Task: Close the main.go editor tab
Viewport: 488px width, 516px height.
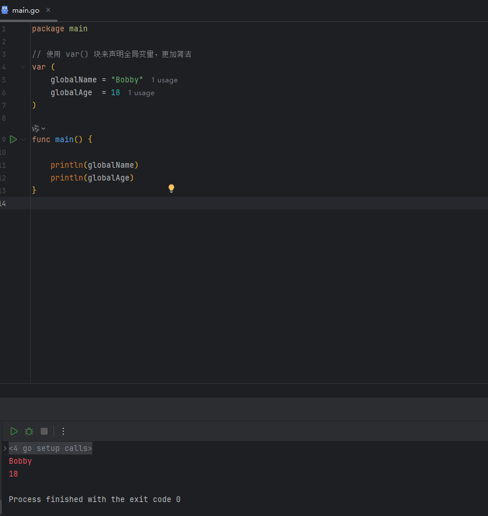Action: pos(48,10)
